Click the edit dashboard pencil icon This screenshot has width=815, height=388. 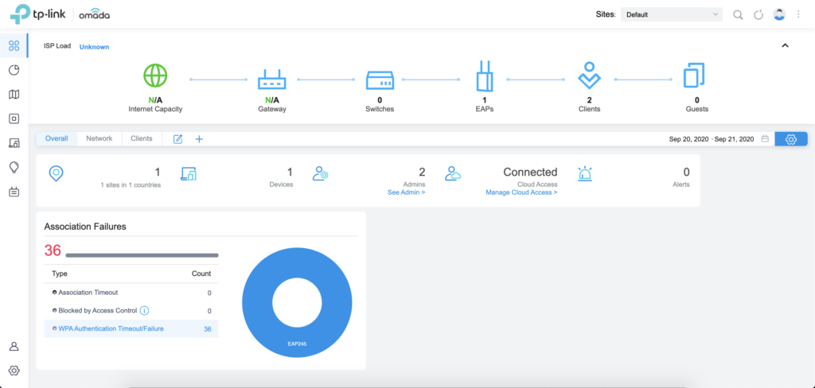[178, 139]
